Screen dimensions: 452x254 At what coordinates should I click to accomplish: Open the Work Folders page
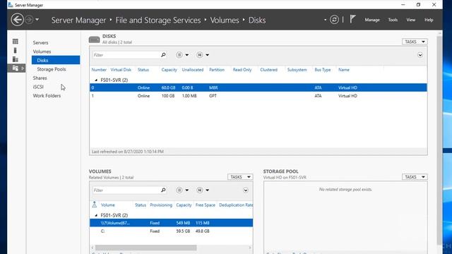47,96
